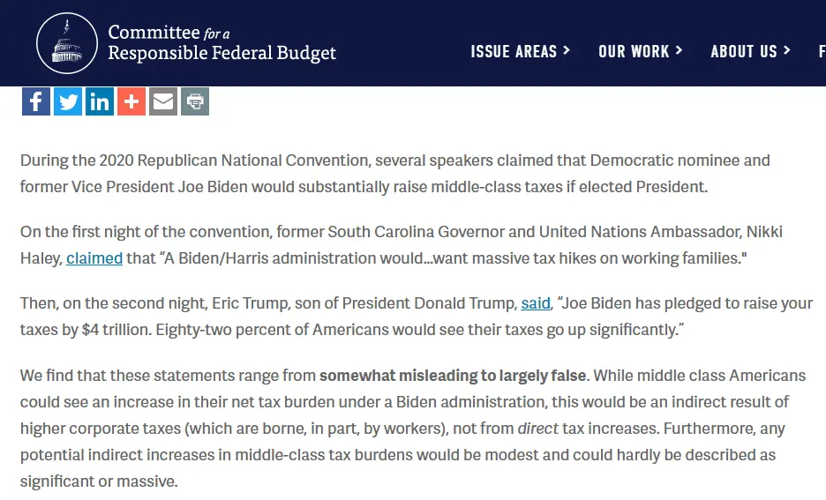The height and width of the screenshot is (500, 826).
Task: Follow the "said" link about Eric Trump
Action: 536,303
